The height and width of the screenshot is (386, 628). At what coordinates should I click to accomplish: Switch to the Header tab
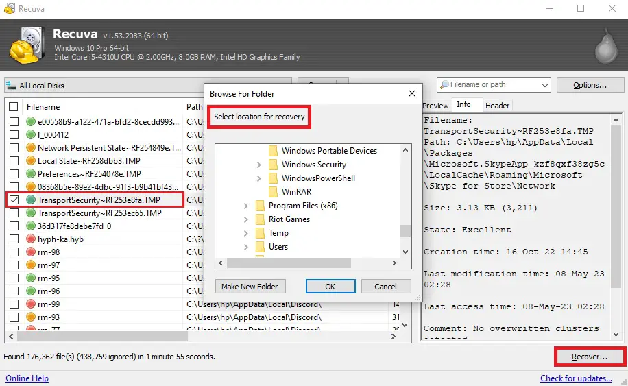497,106
